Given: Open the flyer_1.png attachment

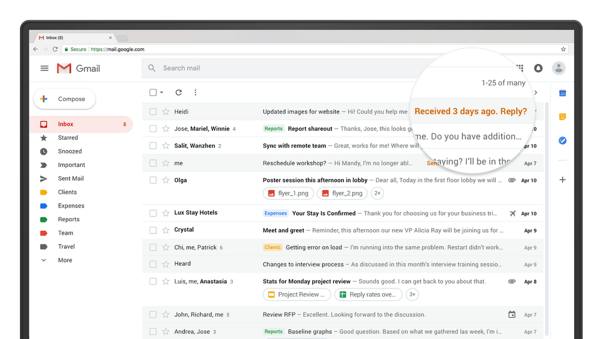Looking at the screenshot, I should pyautogui.click(x=288, y=193).
